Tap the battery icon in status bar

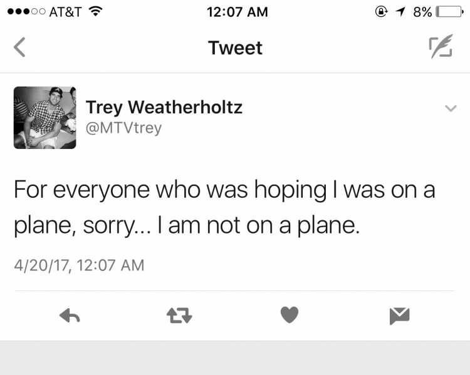click(x=449, y=12)
